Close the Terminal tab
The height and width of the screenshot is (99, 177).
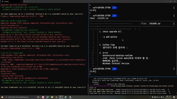point(21,1)
